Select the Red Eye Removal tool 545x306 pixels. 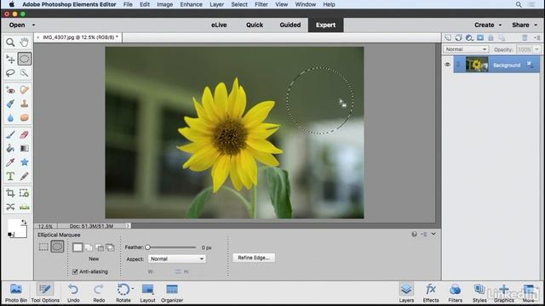[x=10, y=90]
